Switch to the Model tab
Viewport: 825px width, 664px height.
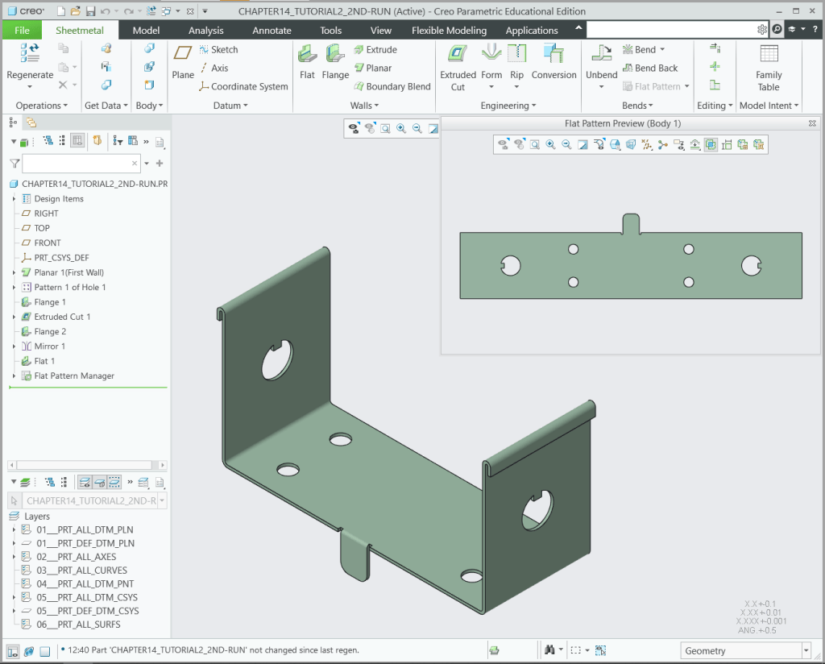click(146, 30)
